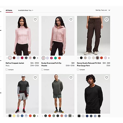Open Define Cropped Jacket product title link
Viewport: 123px width, 123px height.
(x=15, y=63)
